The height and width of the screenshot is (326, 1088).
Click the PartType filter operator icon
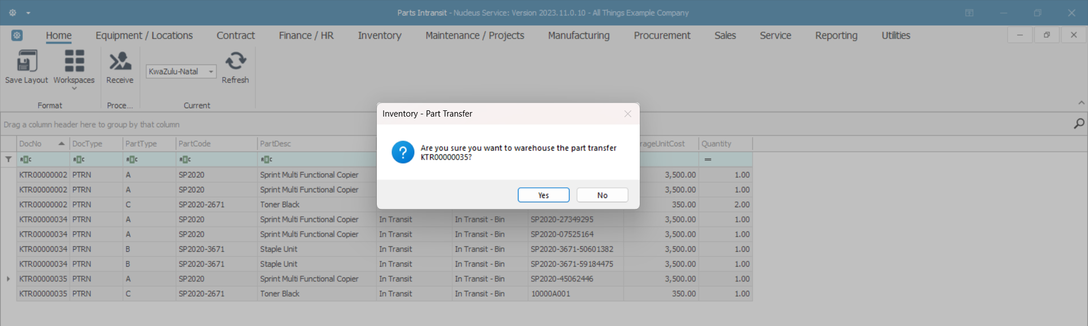[x=131, y=160]
